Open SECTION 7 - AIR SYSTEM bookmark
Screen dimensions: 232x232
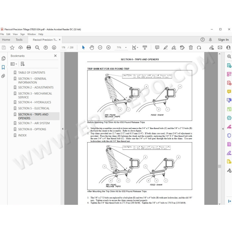[34, 123]
